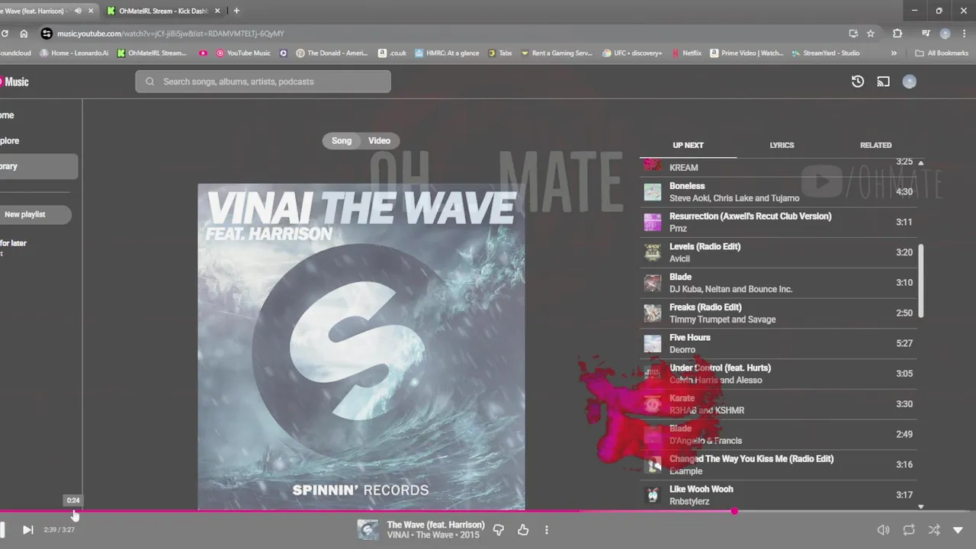Click the Freaks album thumbnail
The image size is (976, 549).
pyautogui.click(x=653, y=313)
